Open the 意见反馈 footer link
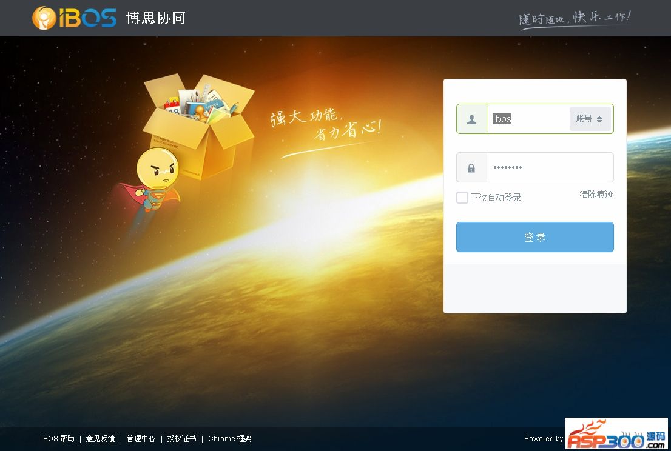 pyautogui.click(x=100, y=439)
